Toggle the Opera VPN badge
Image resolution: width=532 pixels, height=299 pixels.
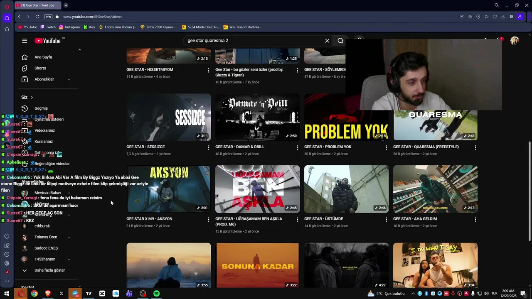pos(49,17)
